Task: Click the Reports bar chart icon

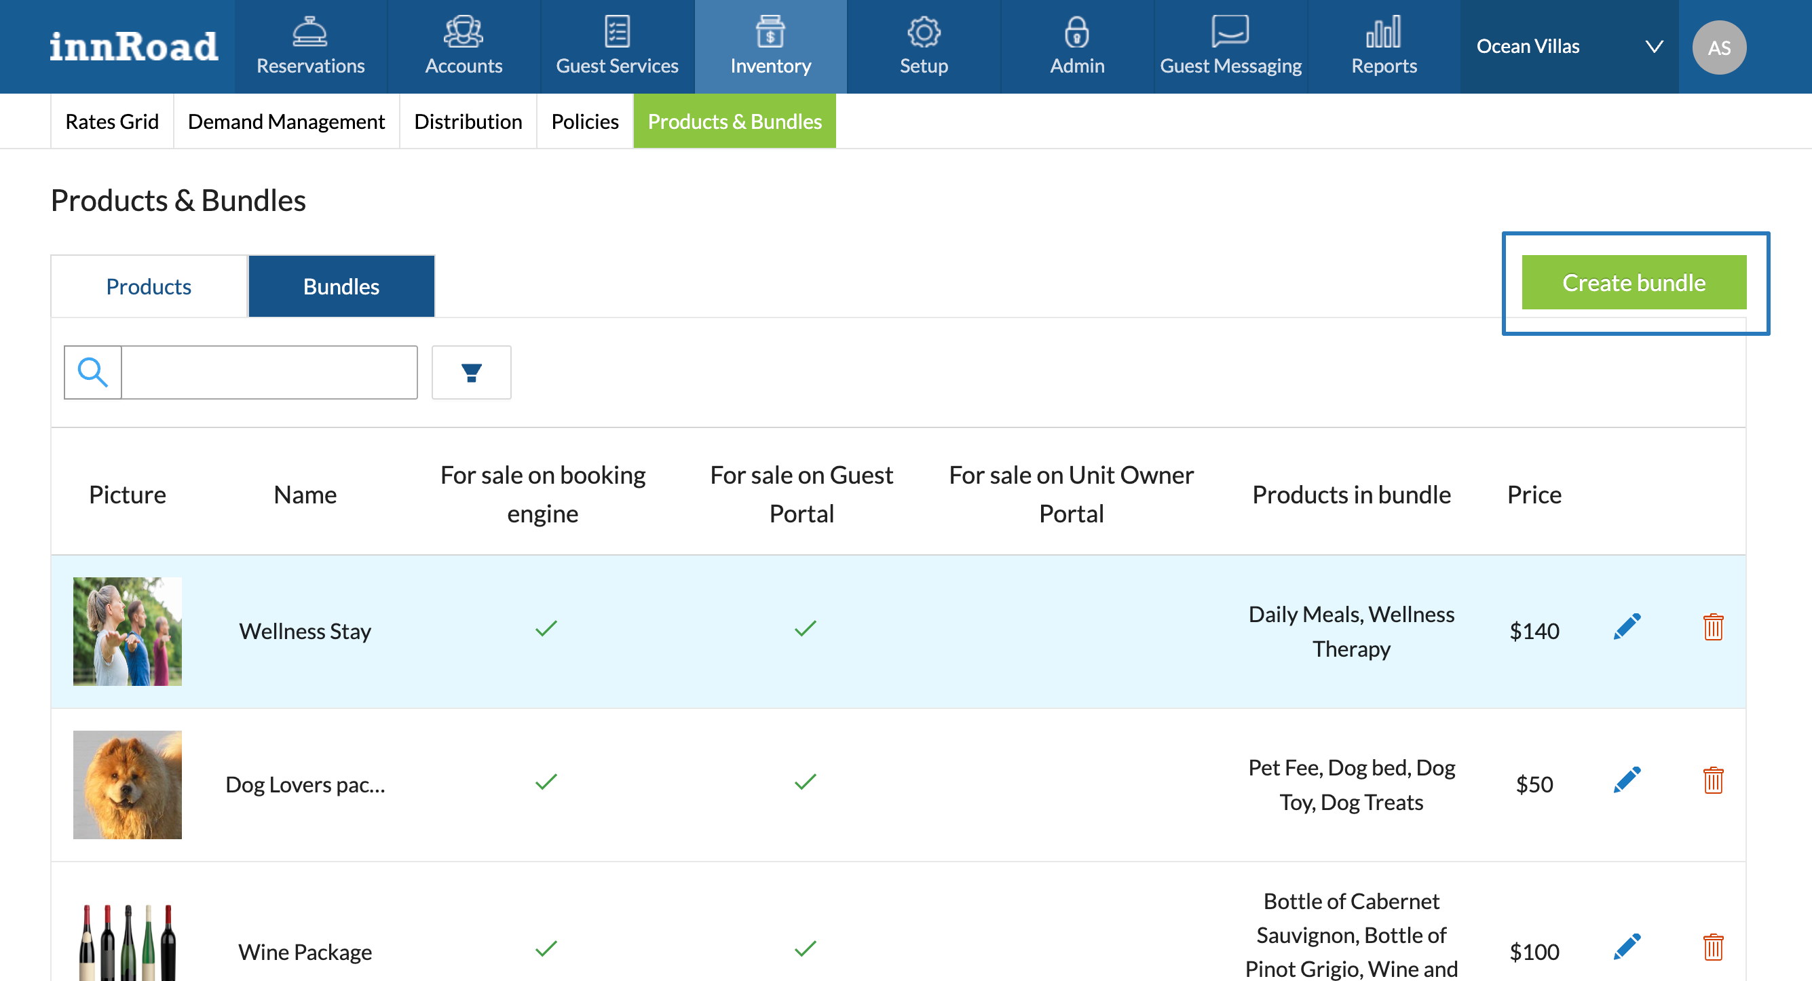Action: coord(1383,32)
